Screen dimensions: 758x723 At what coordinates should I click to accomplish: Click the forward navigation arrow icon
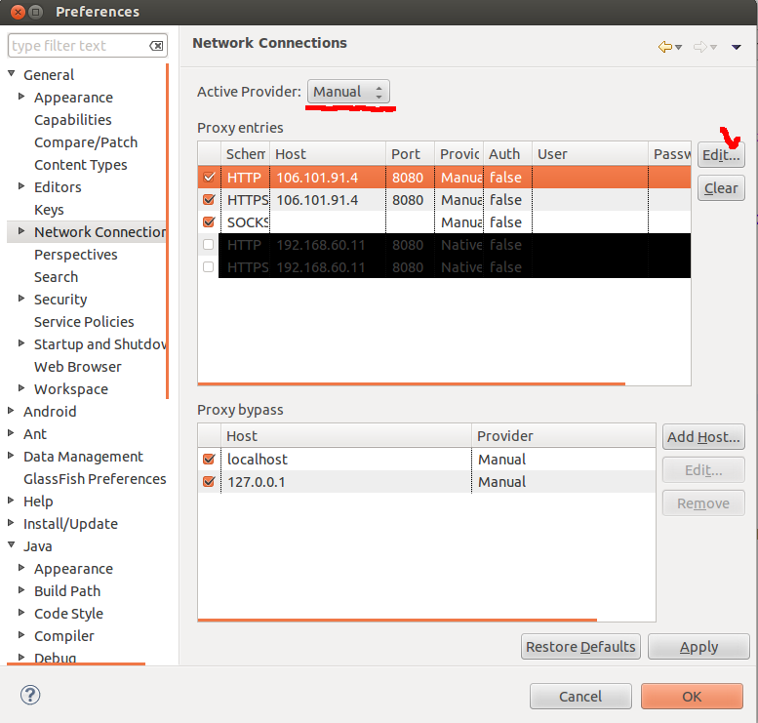click(700, 47)
